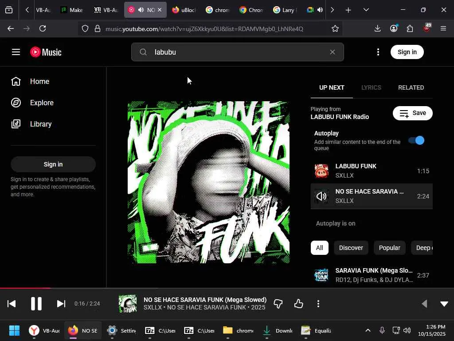This screenshot has width=454, height=341.
Task: Open the Firefox View icon
Action: pyautogui.click(x=9, y=10)
